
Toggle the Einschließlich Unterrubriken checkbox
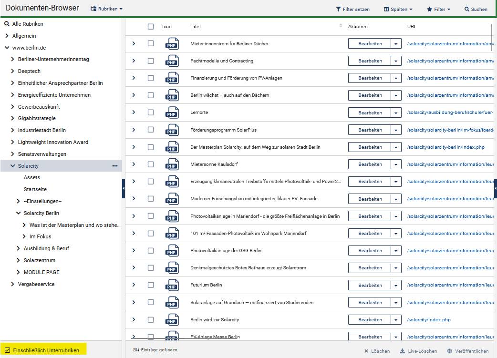click(7, 350)
